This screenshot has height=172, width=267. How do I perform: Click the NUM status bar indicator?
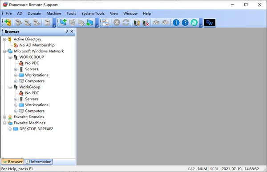tap(202, 169)
